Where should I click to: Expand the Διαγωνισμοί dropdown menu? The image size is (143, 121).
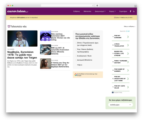100,11
